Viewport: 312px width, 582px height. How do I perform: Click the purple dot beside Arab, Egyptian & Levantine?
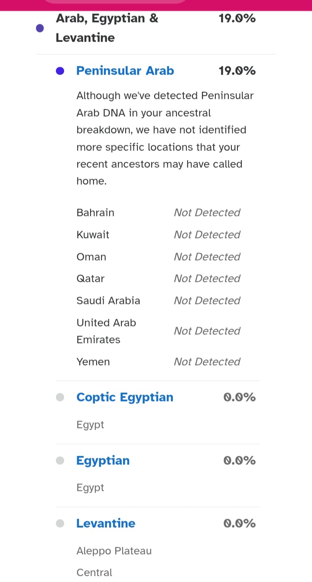click(40, 28)
